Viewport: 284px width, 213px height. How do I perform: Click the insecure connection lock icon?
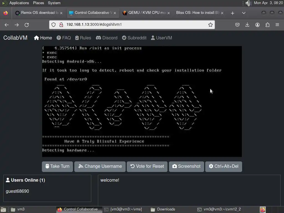click(x=61, y=25)
